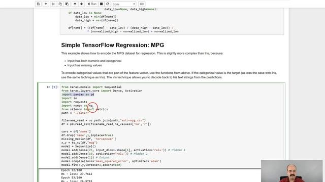Click the 'Epoch 53/100' output line

[72, 177]
